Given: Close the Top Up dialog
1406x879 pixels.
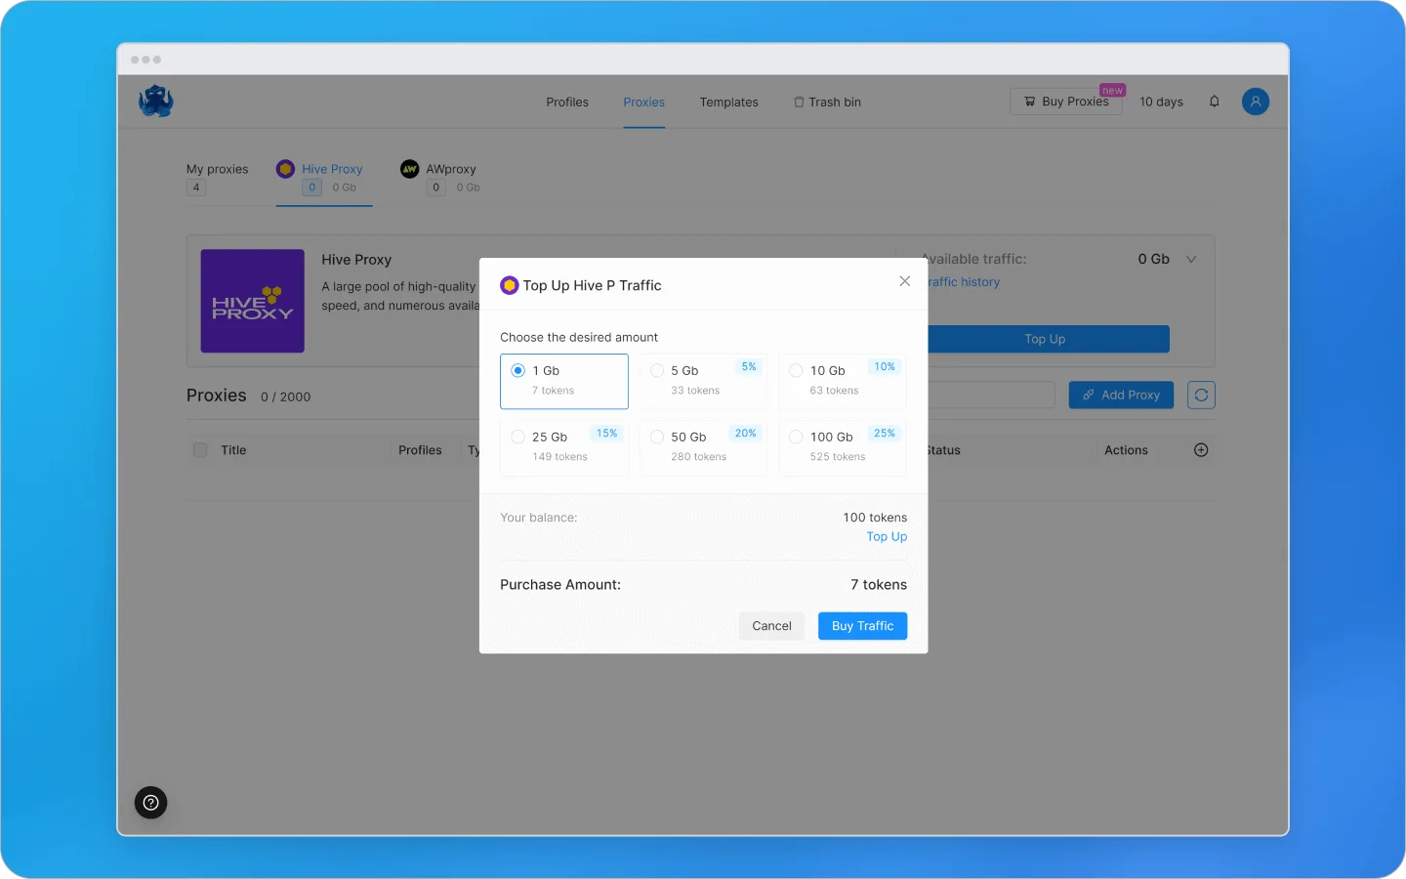Looking at the screenshot, I should [x=904, y=281].
